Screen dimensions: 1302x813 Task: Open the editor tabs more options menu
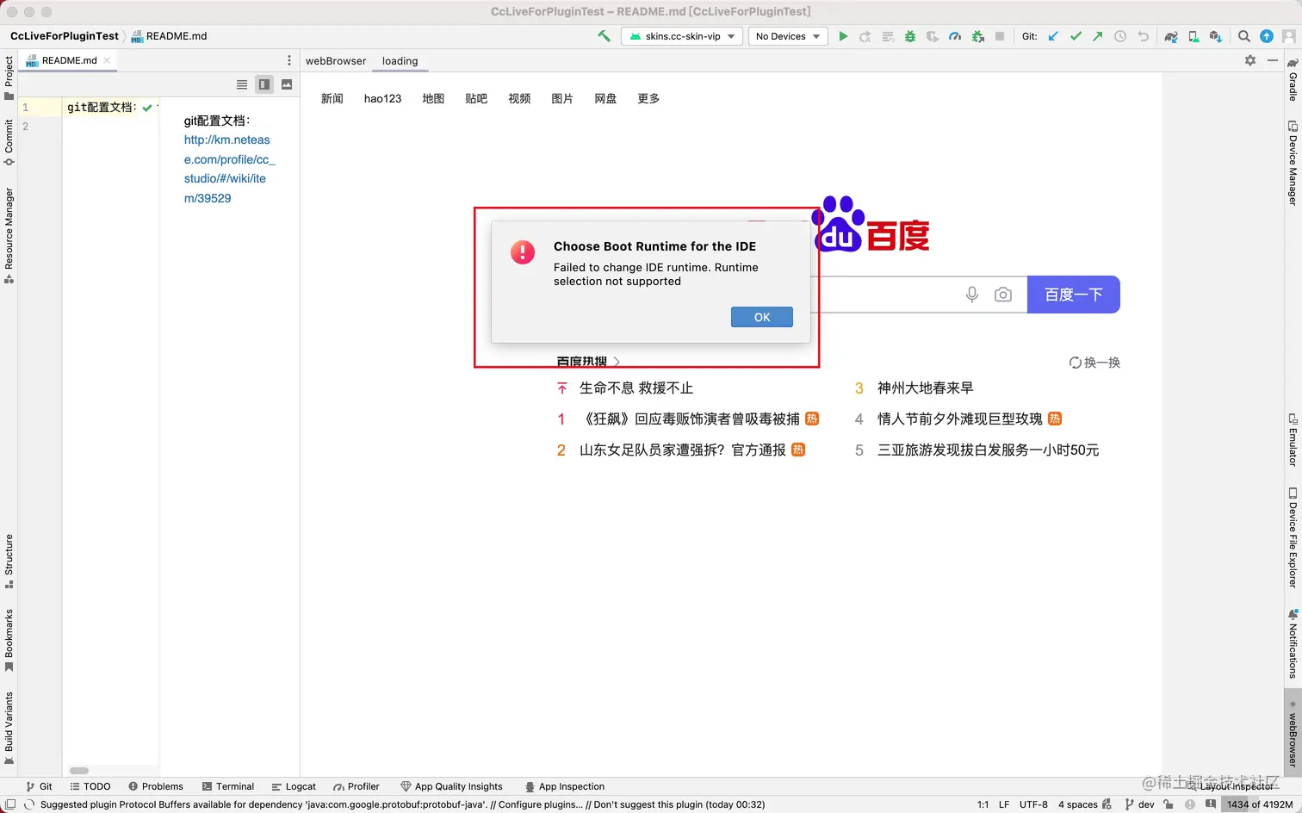click(x=289, y=60)
